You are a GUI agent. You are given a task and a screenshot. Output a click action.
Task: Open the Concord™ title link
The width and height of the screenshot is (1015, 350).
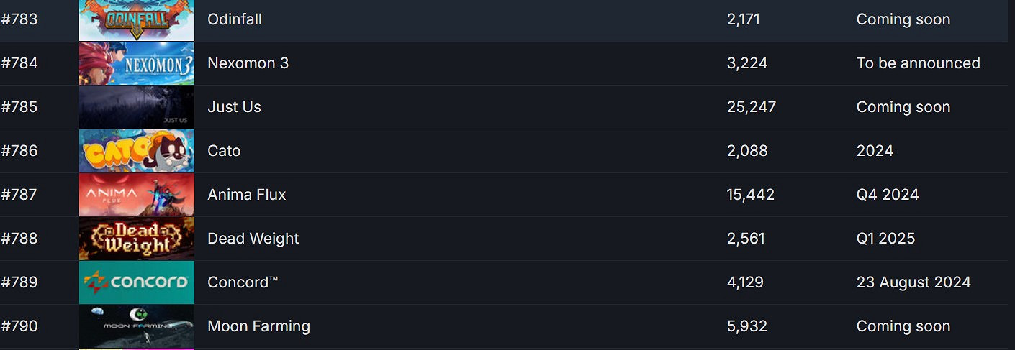[x=243, y=282]
